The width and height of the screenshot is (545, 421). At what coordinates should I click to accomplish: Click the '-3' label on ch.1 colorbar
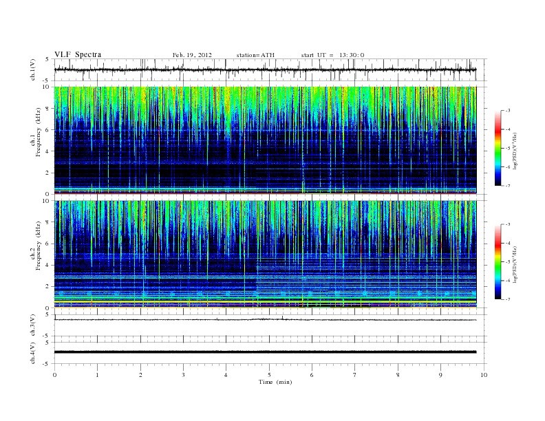507,111
